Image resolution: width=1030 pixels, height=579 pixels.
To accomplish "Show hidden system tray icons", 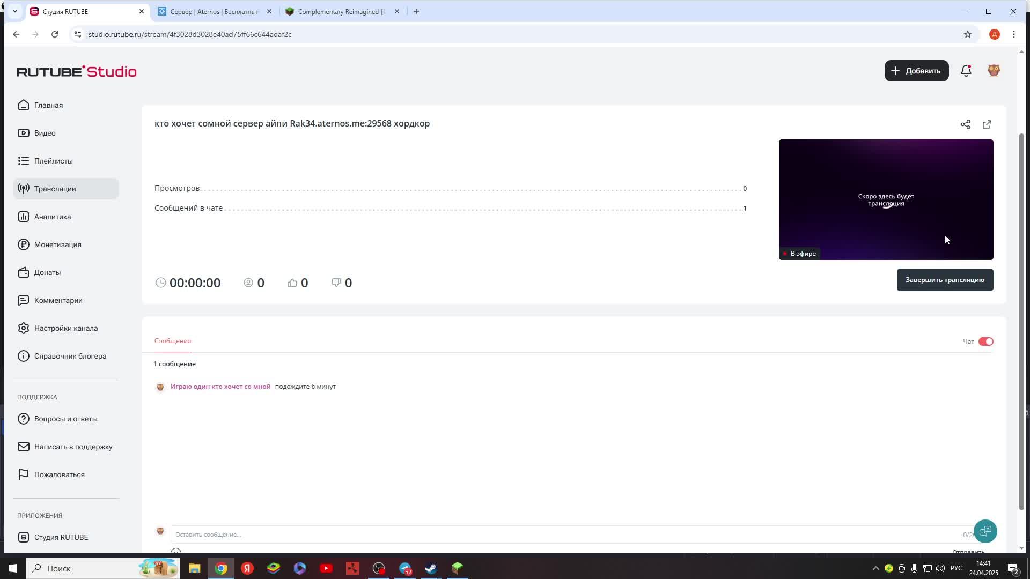I will [x=876, y=568].
